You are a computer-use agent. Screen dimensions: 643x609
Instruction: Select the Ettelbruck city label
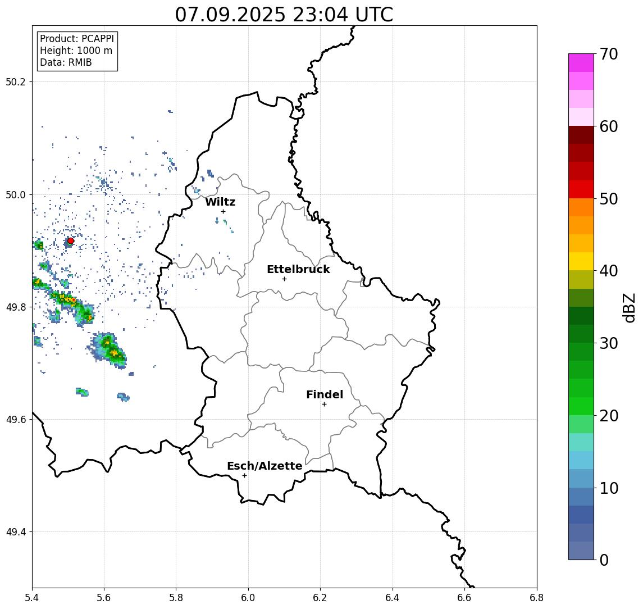point(298,269)
